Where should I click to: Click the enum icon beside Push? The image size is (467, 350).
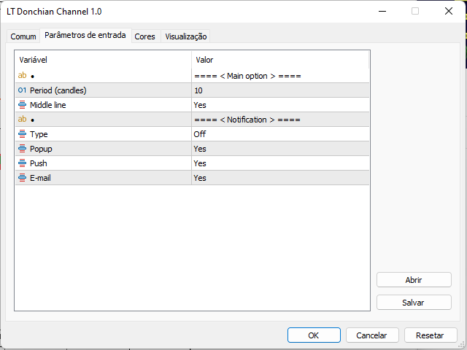coord(22,163)
